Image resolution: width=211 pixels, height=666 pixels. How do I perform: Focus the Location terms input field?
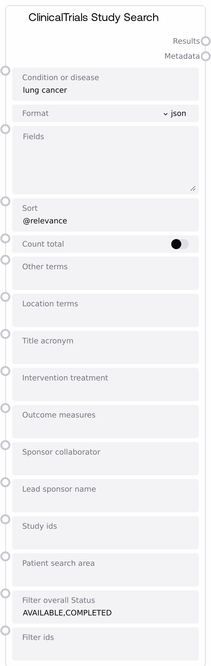click(x=105, y=315)
